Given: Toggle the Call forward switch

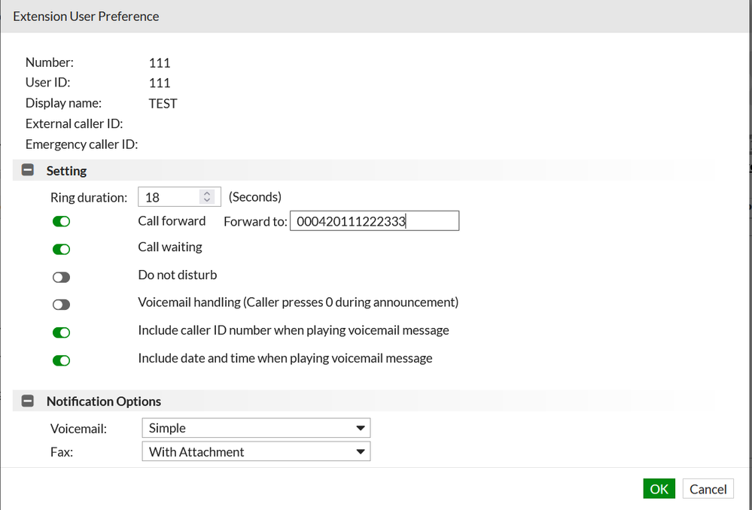Looking at the screenshot, I should 61,221.
